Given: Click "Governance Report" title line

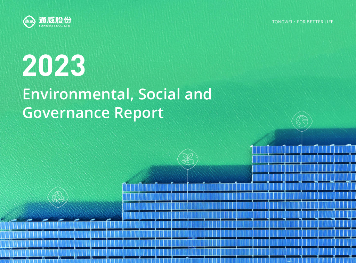Looking at the screenshot, I should tap(93, 113).
